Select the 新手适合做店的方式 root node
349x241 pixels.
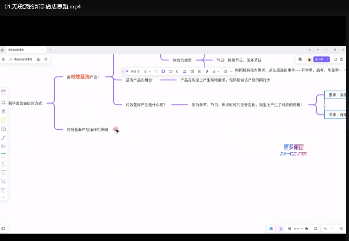pyautogui.click(x=25, y=103)
